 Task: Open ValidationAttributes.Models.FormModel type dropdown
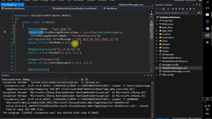click(77, 8)
